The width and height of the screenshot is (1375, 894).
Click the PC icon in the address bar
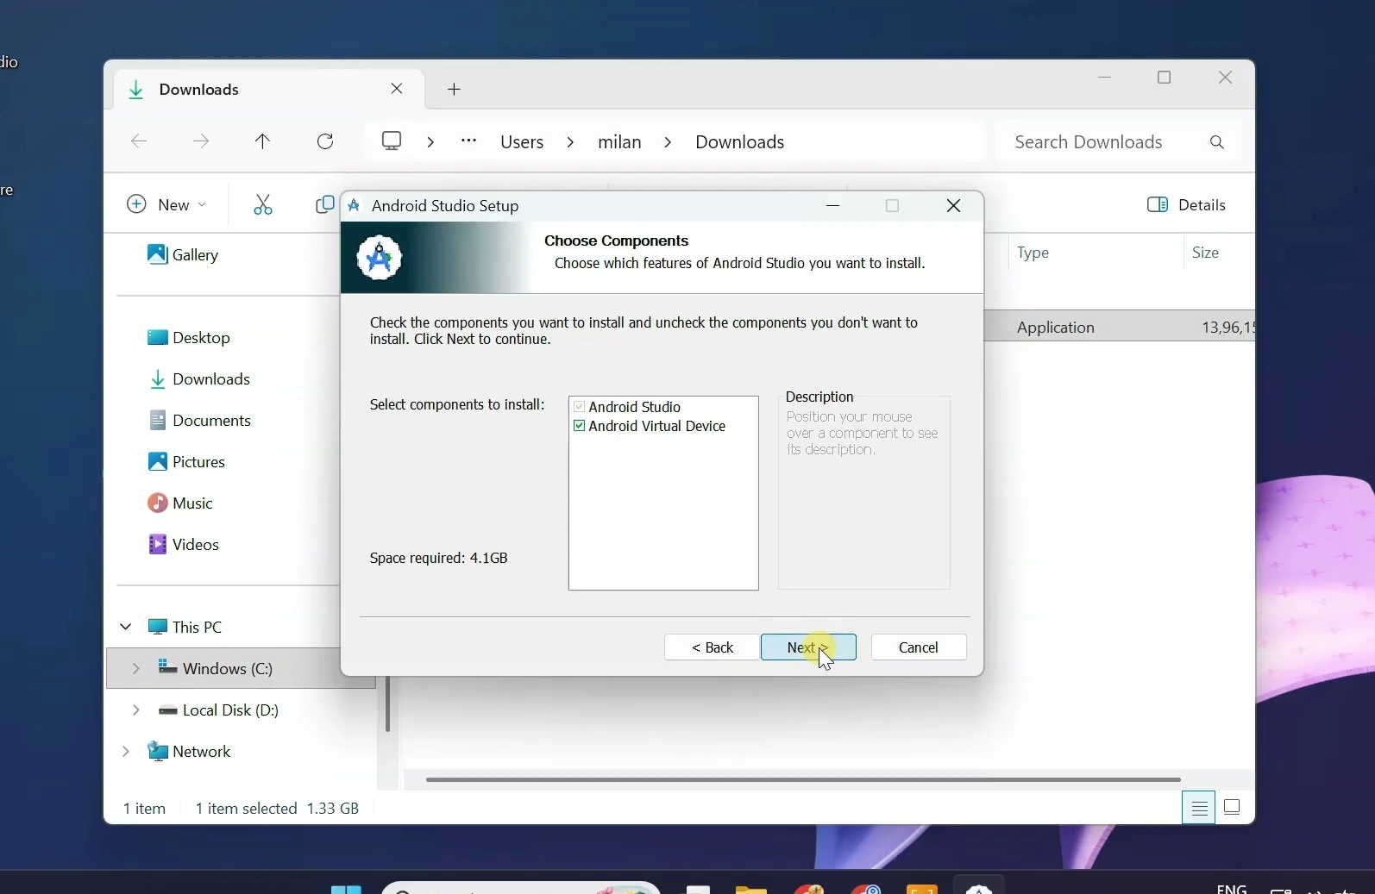(392, 141)
